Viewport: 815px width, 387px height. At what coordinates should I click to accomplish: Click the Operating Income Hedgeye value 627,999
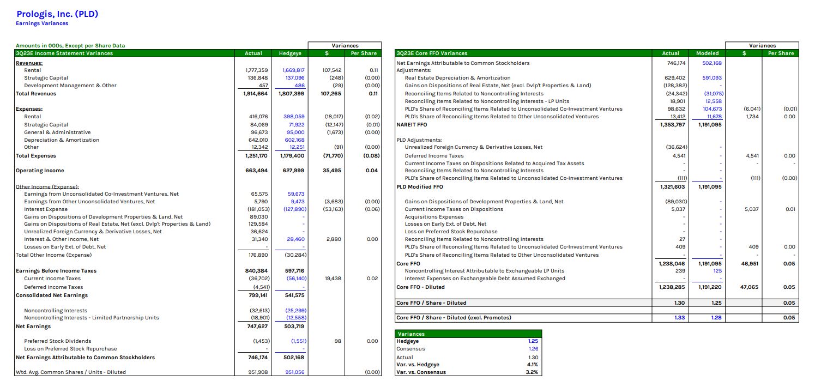[294, 171]
